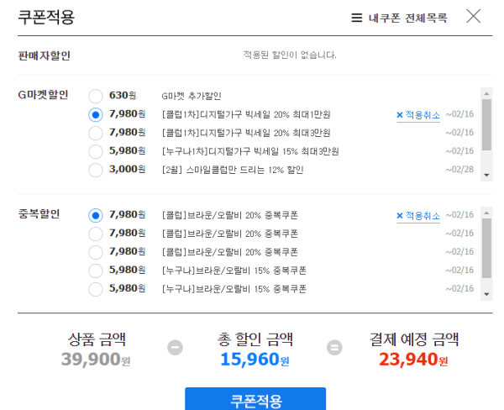Choose the 5,980원 누구나1차 15% coupon
The width and height of the screenshot is (504, 410).
96,151
